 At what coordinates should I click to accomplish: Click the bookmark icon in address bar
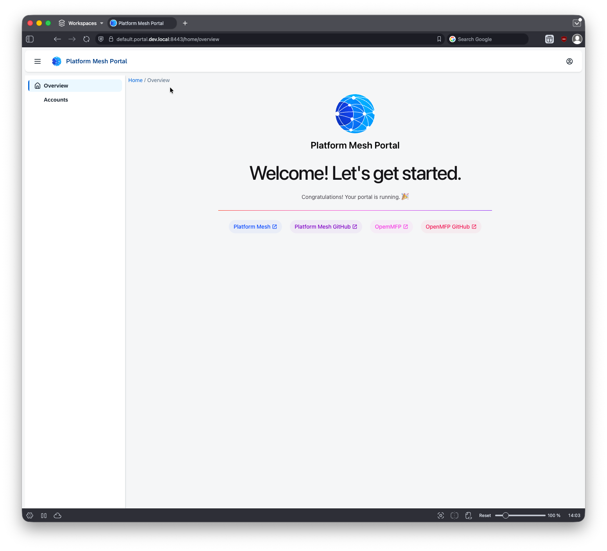point(439,39)
